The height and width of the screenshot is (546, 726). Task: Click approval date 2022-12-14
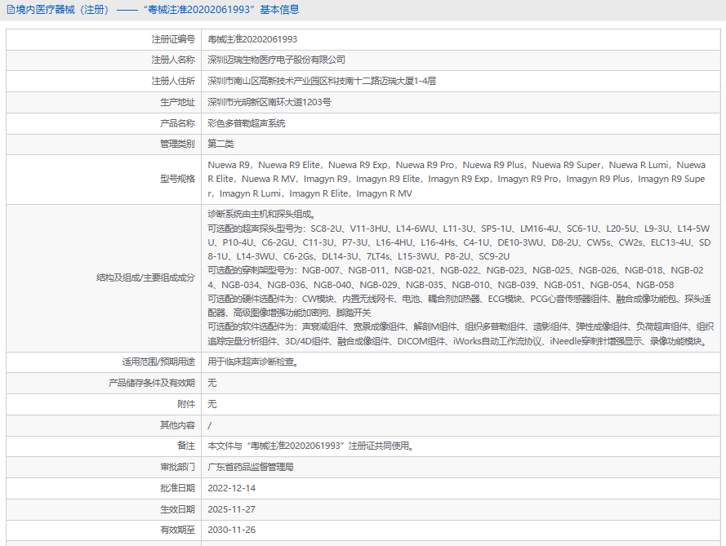click(x=231, y=488)
